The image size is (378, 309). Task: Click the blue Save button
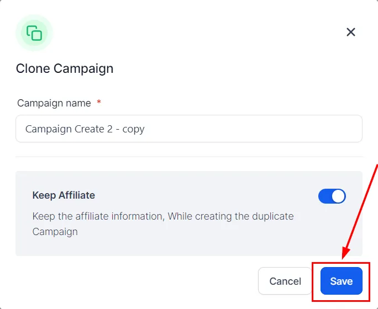(342, 281)
